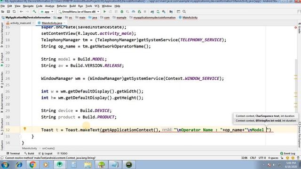
Task: Open the Build tool window
Action: point(29,154)
